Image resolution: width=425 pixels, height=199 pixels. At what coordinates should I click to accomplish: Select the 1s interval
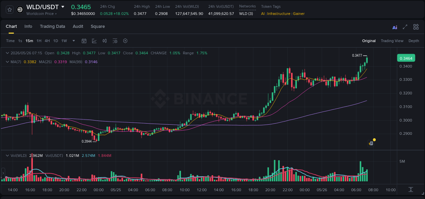[x=20, y=41]
